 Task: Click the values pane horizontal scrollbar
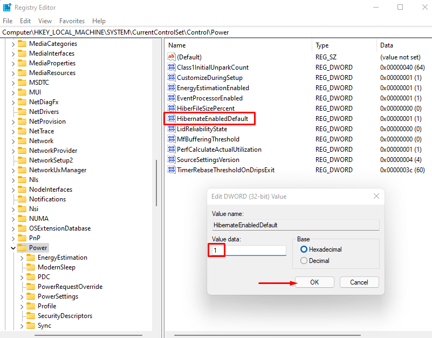coord(268,335)
